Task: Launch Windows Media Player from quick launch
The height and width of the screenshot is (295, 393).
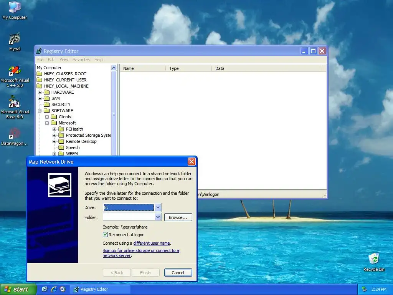Action: click(x=63, y=289)
